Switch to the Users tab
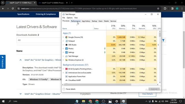Viewport: 185px width, 104px height. coord(100,21)
